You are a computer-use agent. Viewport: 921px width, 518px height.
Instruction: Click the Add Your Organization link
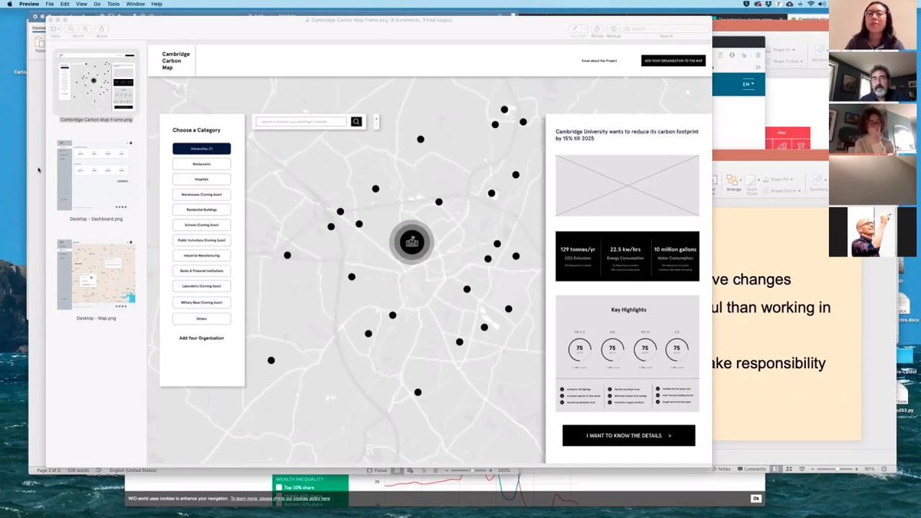202,338
